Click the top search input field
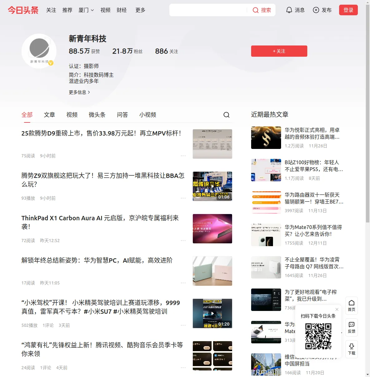Viewport: 370px width, 377px height. coord(208,10)
